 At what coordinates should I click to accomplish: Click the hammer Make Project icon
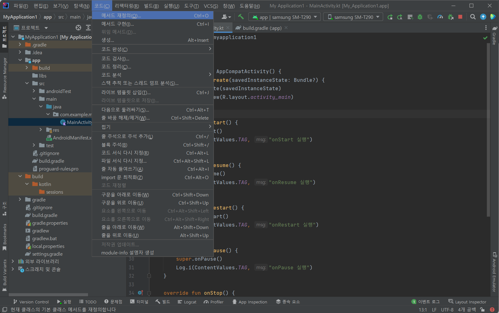[241, 17]
